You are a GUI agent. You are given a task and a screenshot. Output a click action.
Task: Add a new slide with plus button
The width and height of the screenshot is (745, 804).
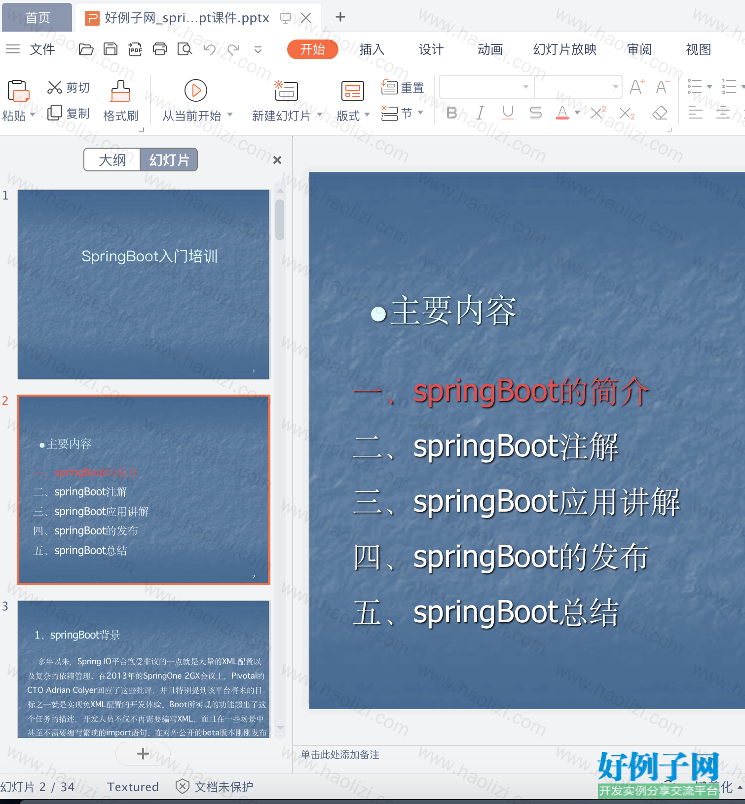pyautogui.click(x=143, y=754)
